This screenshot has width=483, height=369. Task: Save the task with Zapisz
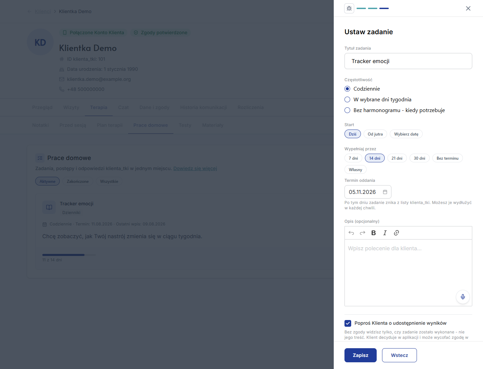361,355
